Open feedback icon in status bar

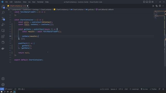(160, 89)
